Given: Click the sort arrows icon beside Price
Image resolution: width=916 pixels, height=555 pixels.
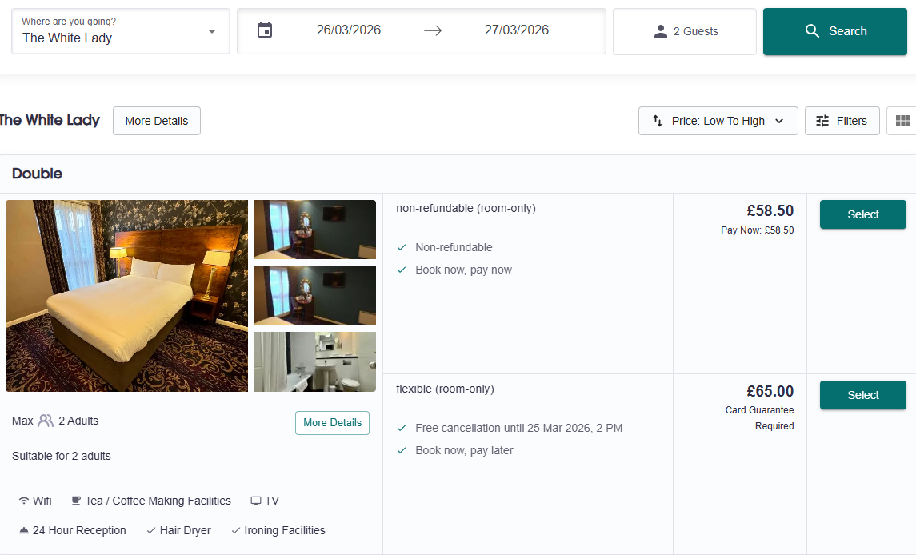Looking at the screenshot, I should 658,120.
